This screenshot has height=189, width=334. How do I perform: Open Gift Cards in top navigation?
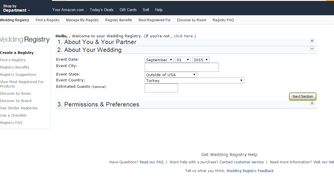click(128, 10)
